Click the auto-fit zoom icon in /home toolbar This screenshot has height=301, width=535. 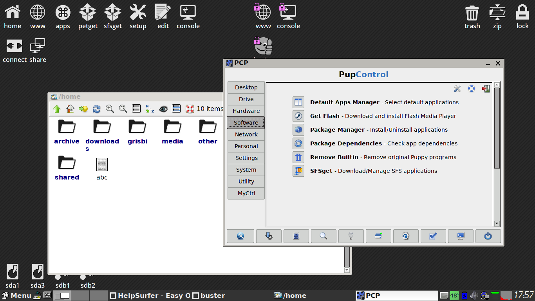click(x=123, y=109)
